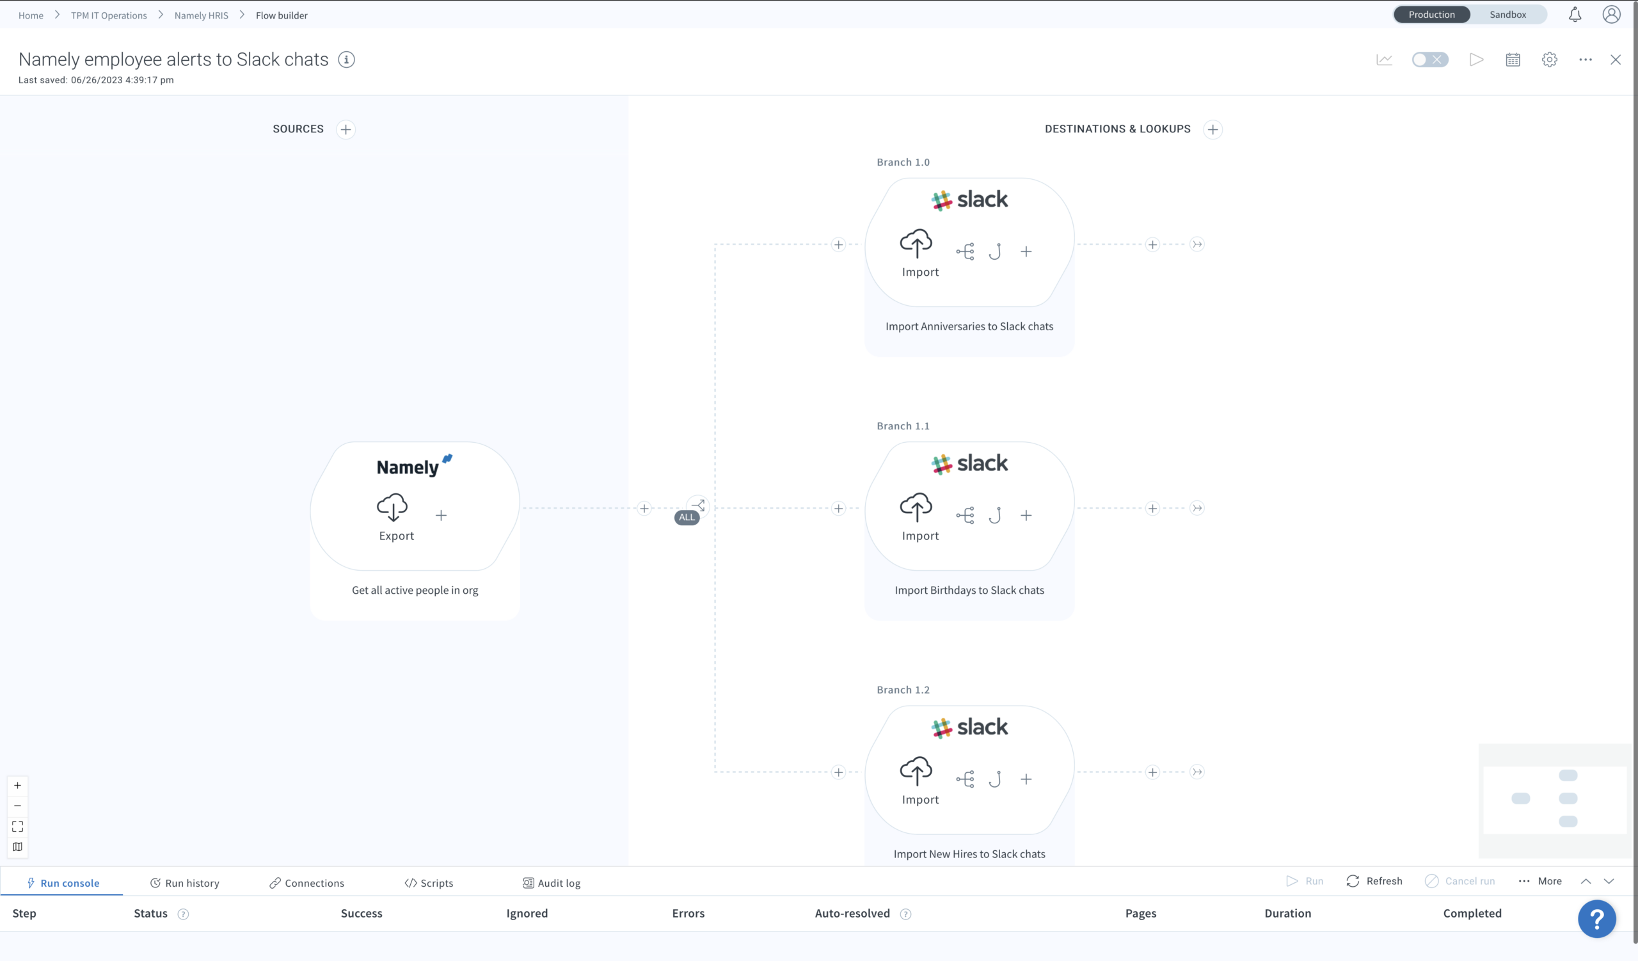Run the flow with the play icon

tap(1476, 60)
